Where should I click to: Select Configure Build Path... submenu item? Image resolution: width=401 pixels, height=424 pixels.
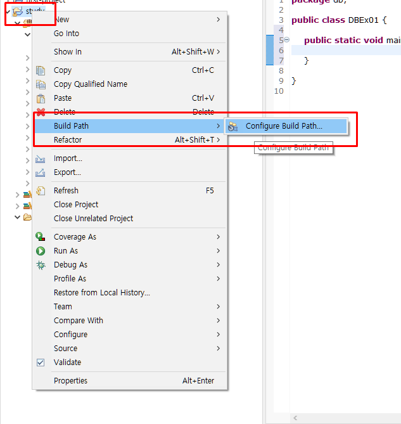(286, 126)
